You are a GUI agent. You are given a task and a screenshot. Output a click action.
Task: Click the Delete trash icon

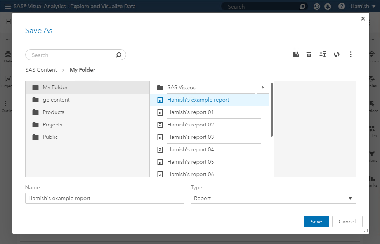coord(309,55)
